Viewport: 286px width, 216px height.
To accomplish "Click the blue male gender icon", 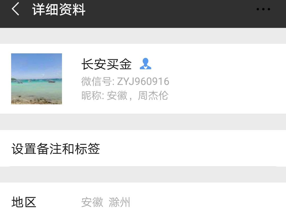I will pos(145,64).
